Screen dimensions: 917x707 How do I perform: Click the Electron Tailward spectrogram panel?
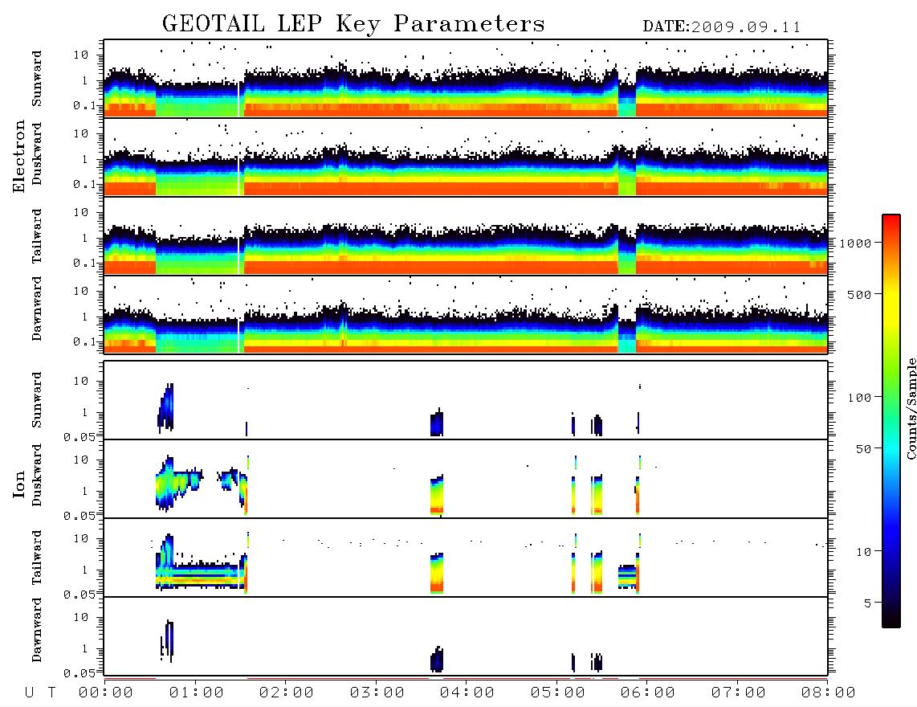coord(466,236)
